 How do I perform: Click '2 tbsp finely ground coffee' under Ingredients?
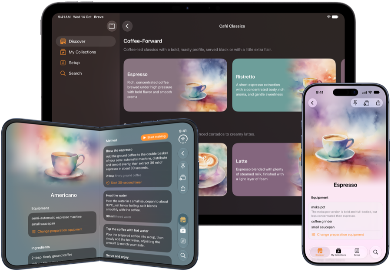point(52,256)
